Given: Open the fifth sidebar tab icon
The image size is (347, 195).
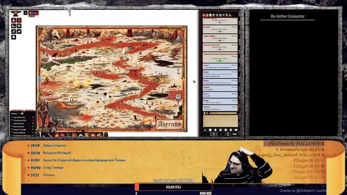Looking at the screenshot, I should pos(217,15).
